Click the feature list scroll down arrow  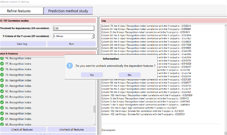(x=94, y=124)
